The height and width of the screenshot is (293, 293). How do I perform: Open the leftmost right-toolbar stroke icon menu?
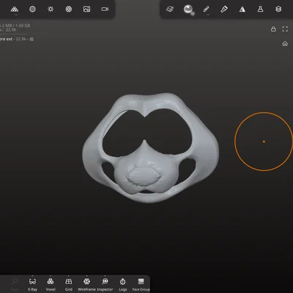coord(170,10)
